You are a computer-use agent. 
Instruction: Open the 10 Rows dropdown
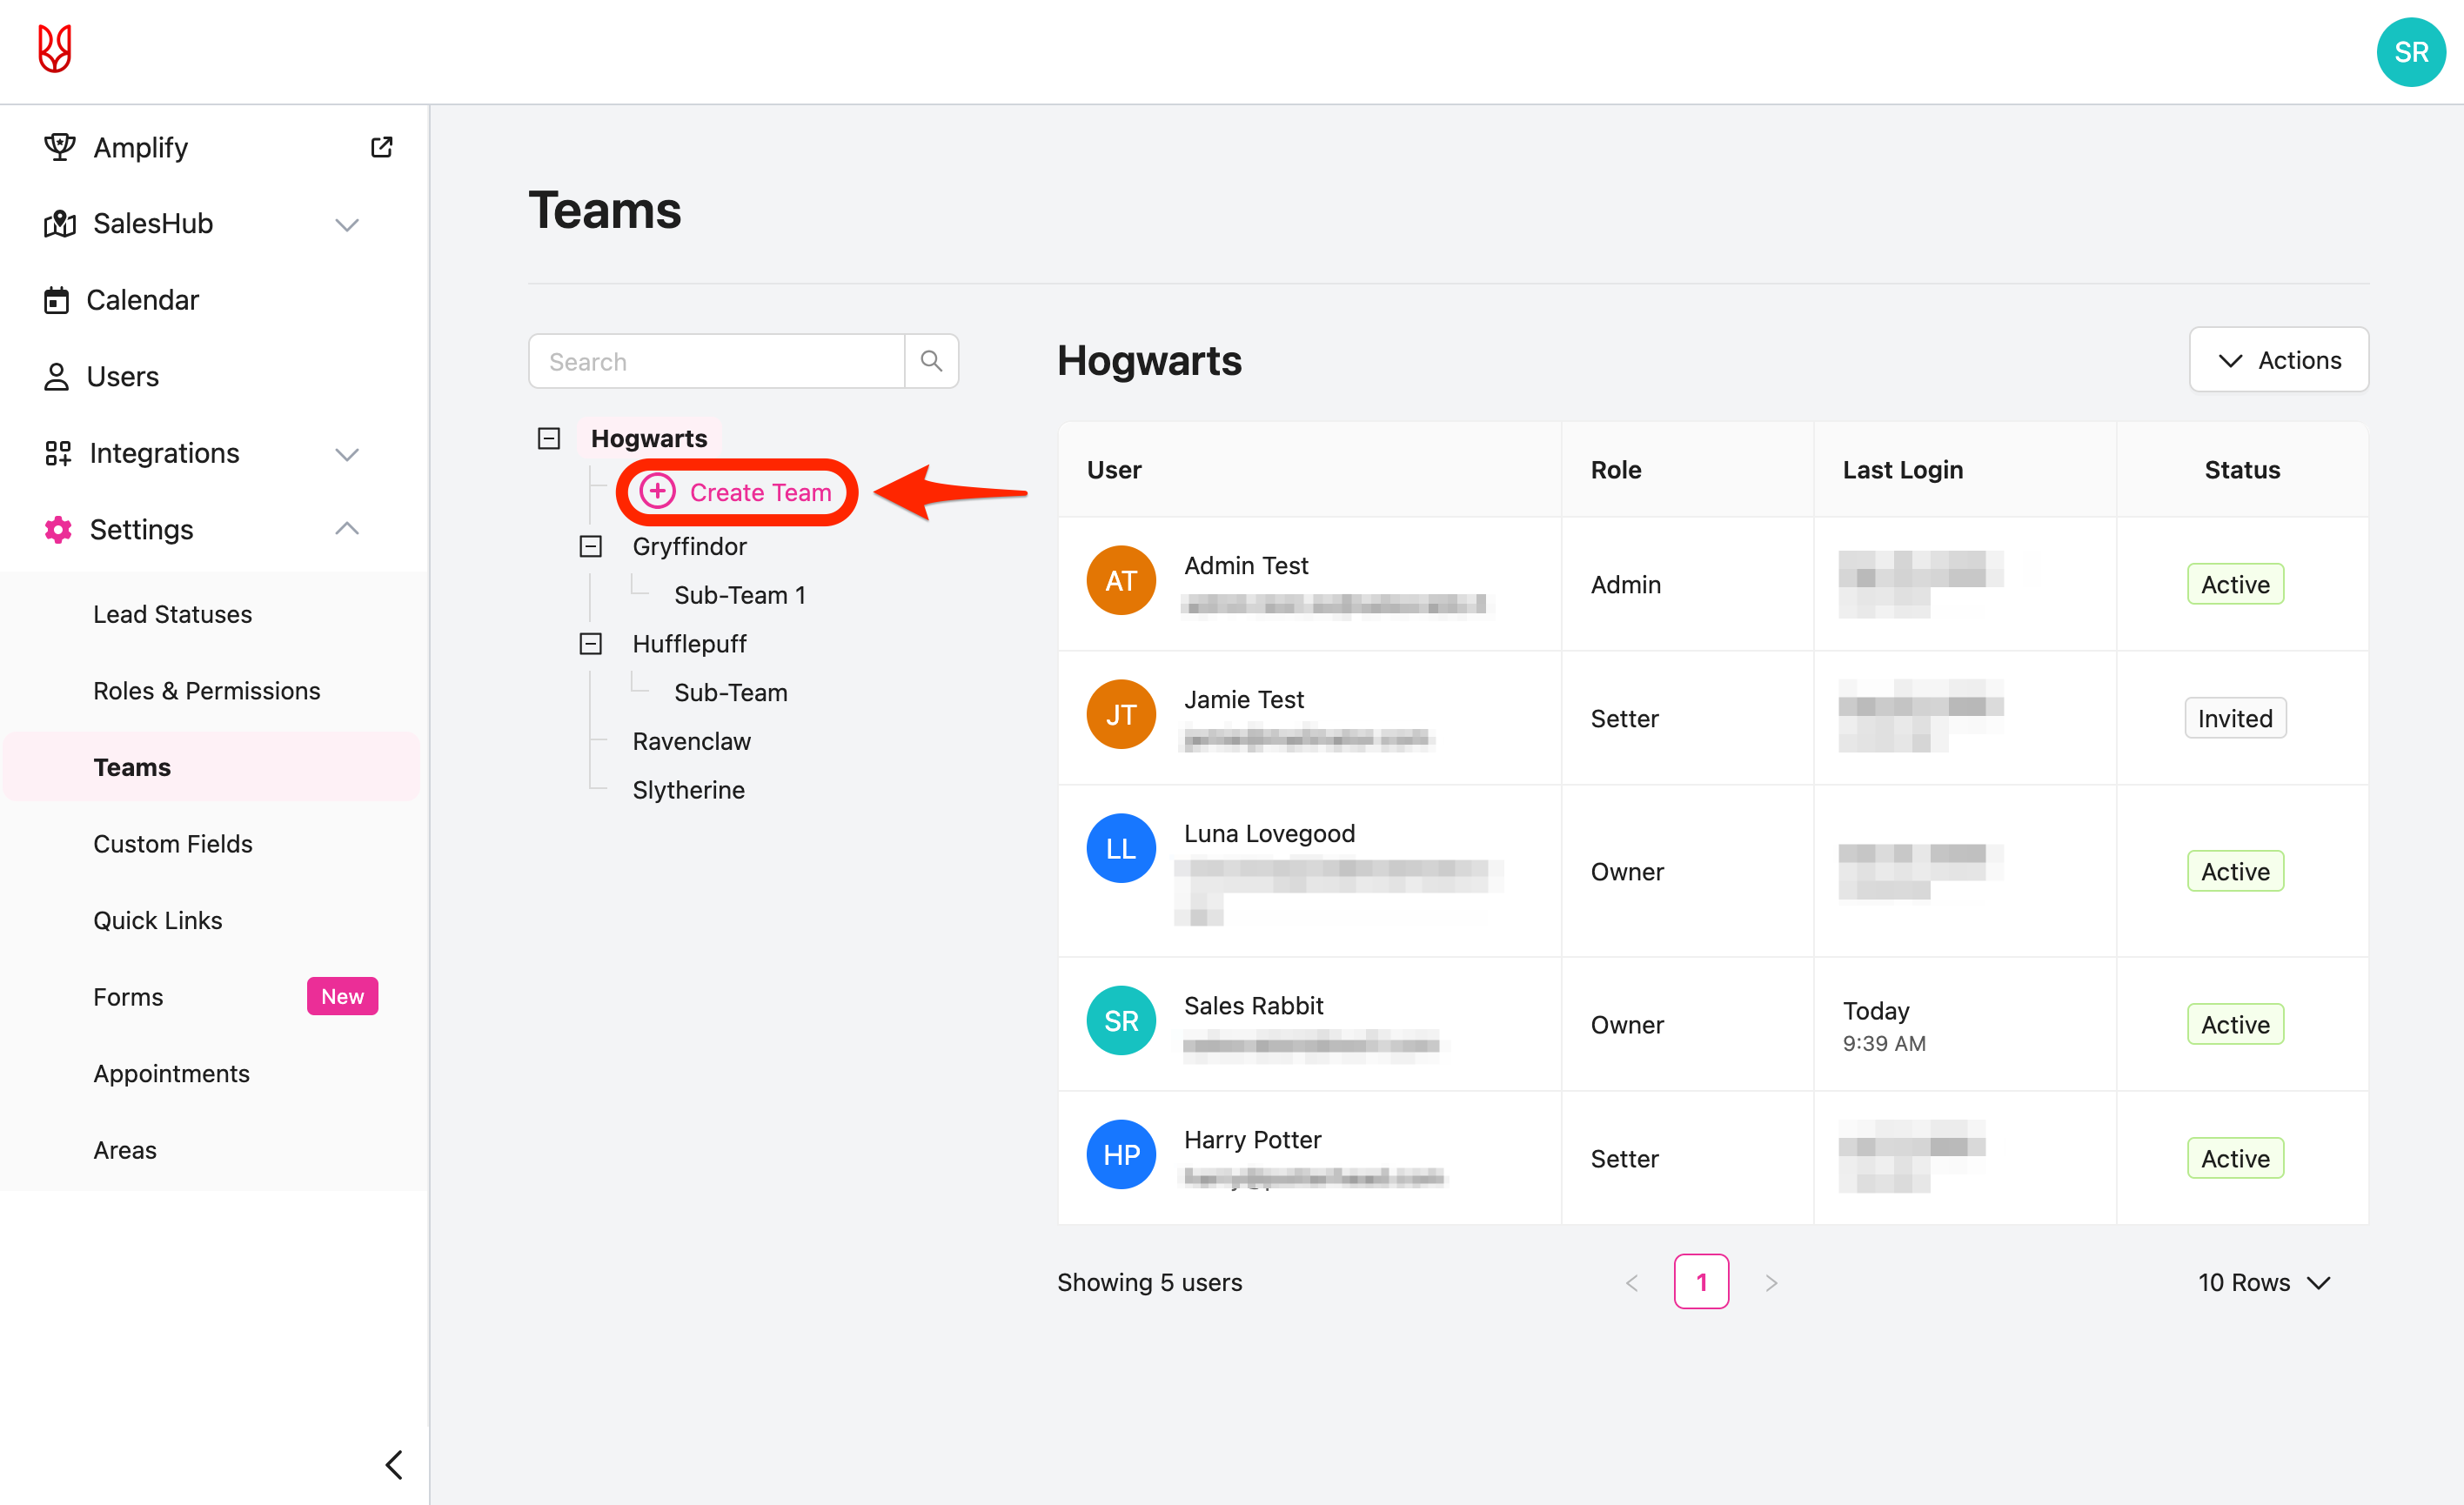pyautogui.click(x=2263, y=1283)
